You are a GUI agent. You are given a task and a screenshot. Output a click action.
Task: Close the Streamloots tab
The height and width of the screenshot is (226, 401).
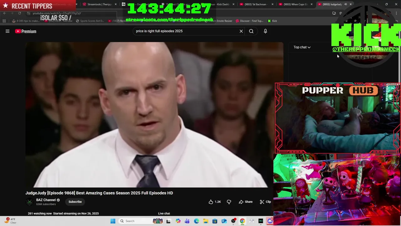(x=116, y=4)
